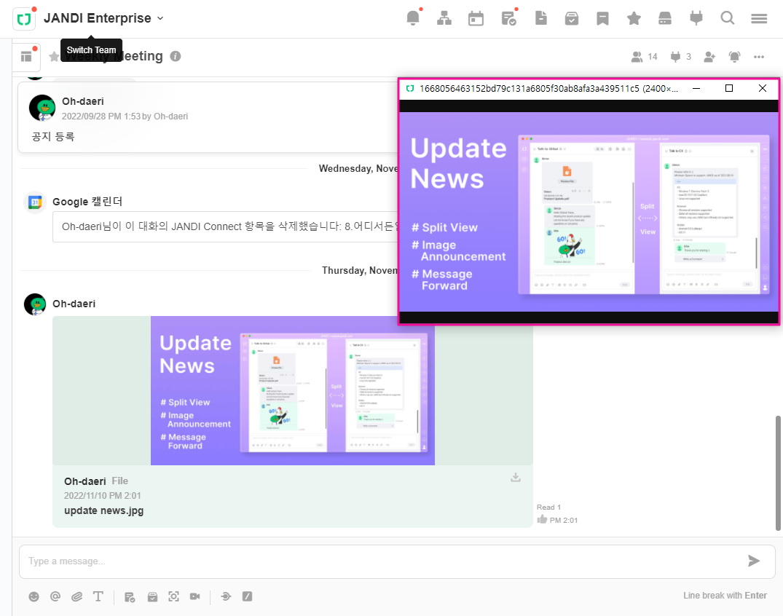Screen dimensions: 783x616
Task: Open the sidebar panel toggle icon
Action: (26, 57)
